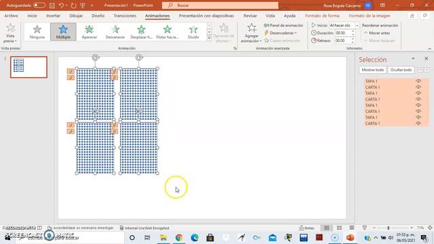Open File Explorer from the taskbar
This screenshot has width=434, height=244.
[163, 237]
